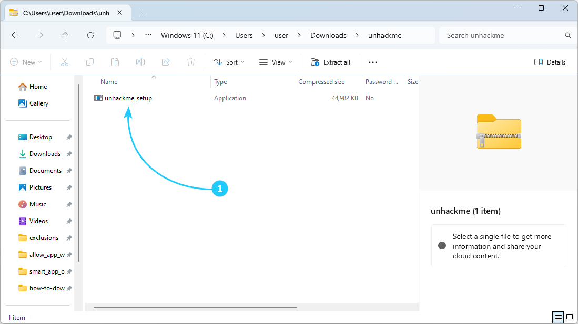The height and width of the screenshot is (324, 578).
Task: Toggle the Details pane button
Action: (550, 62)
